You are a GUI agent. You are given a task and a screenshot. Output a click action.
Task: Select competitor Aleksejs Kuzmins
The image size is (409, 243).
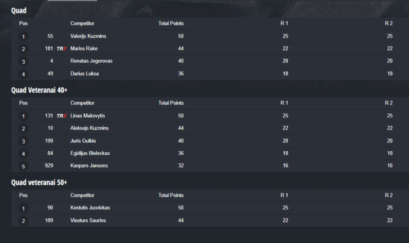click(x=90, y=128)
